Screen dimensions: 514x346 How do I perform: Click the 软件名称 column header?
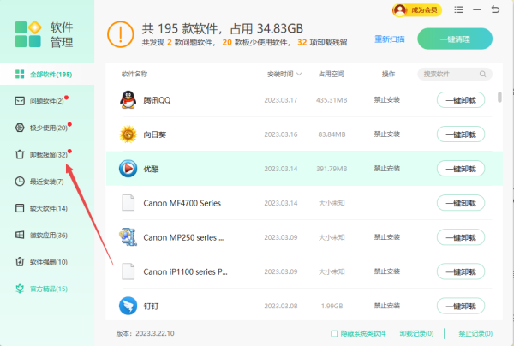point(134,74)
